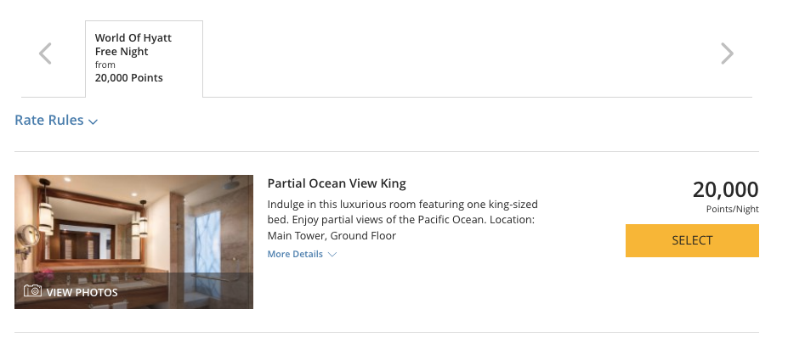This screenshot has height=343, width=788.
Task: Click the right arrow to scroll rate options
Action: (727, 54)
